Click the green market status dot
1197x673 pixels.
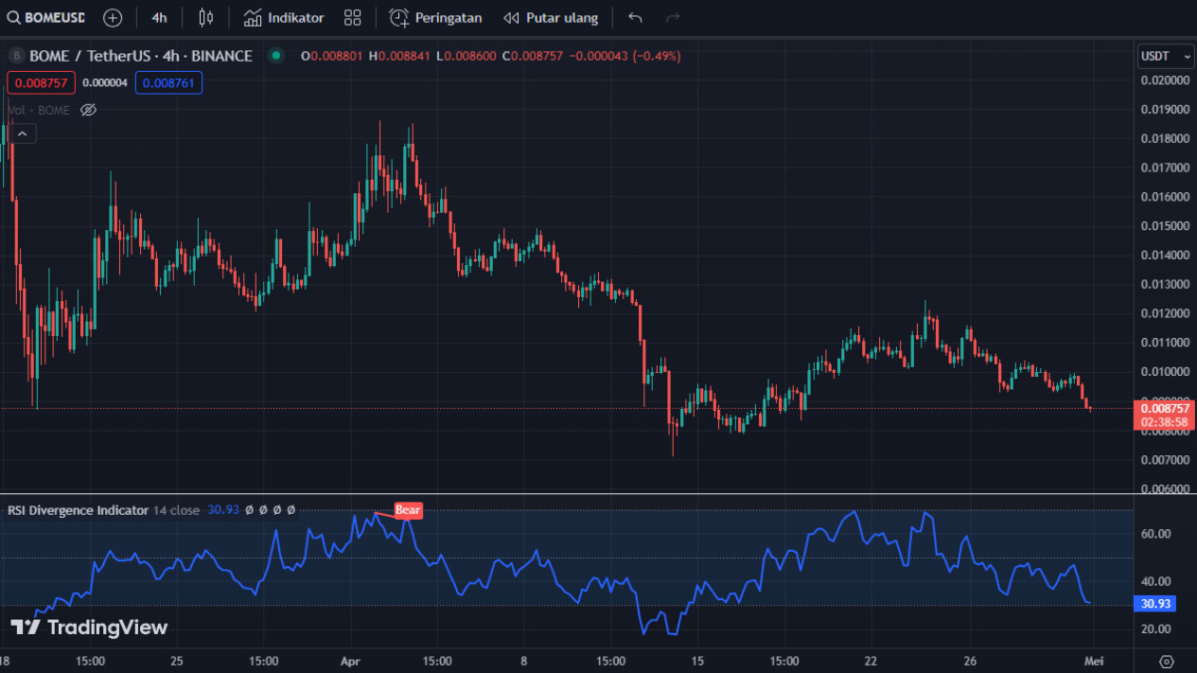pyautogui.click(x=275, y=56)
